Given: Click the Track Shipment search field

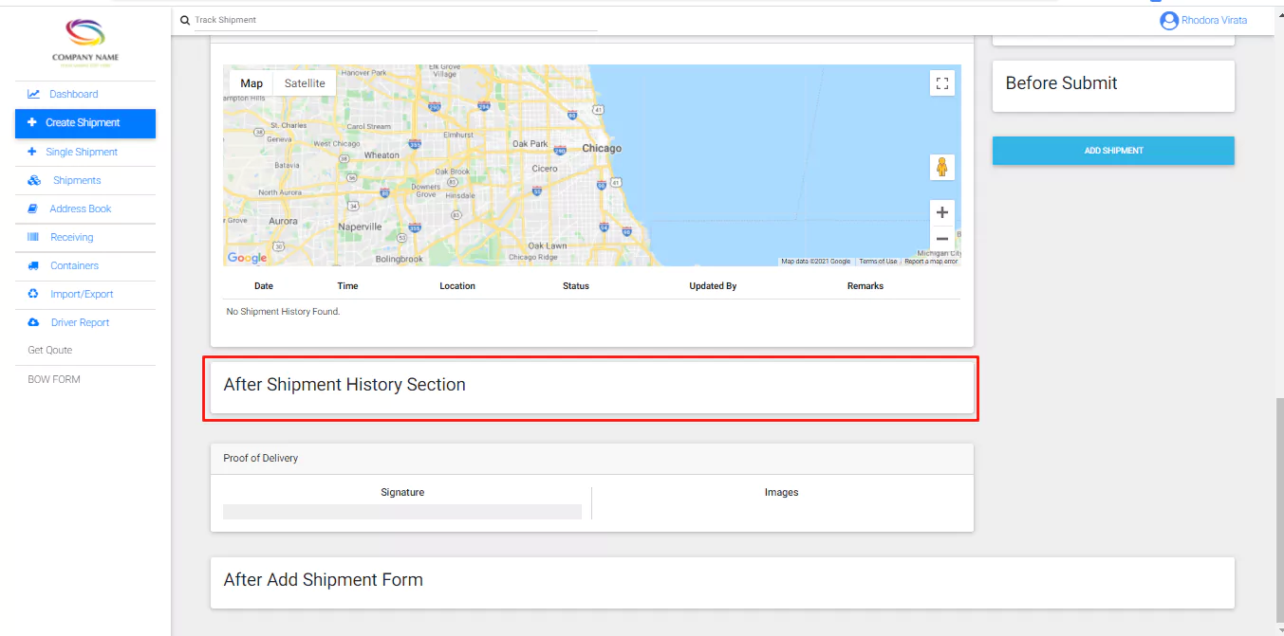Looking at the screenshot, I should click(x=394, y=20).
